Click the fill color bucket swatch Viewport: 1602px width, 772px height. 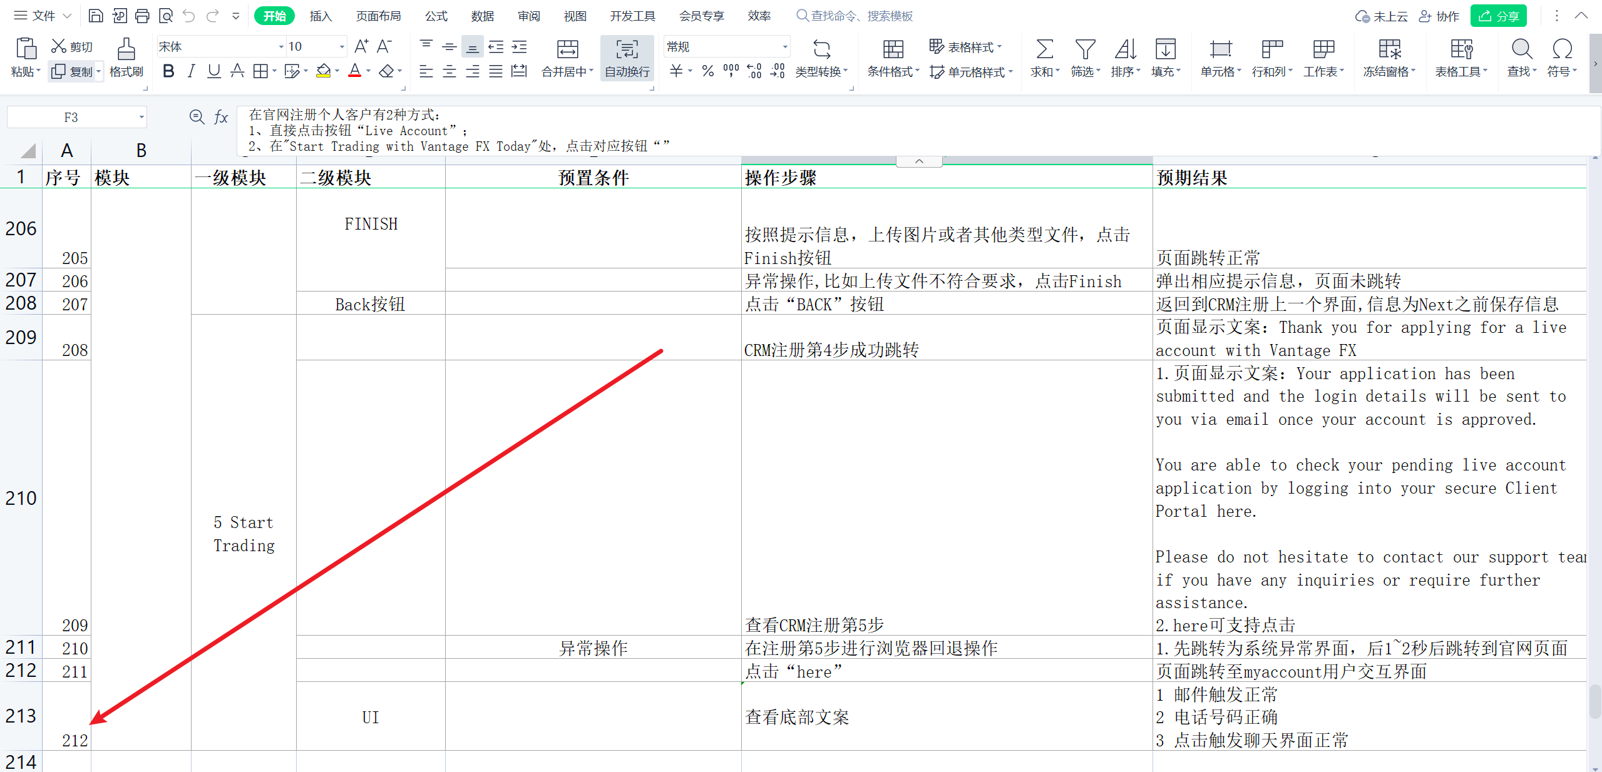323,71
